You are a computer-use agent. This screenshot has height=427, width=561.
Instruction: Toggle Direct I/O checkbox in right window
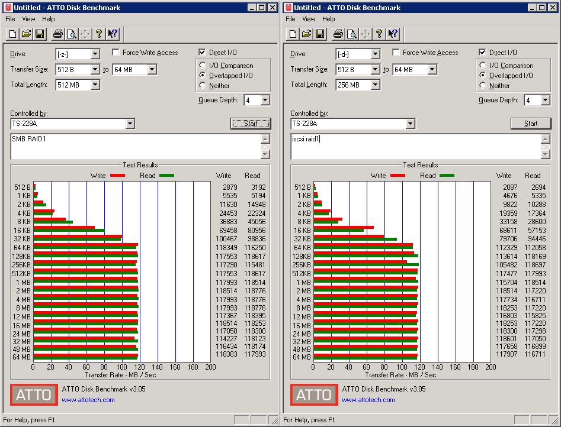pyautogui.click(x=482, y=53)
